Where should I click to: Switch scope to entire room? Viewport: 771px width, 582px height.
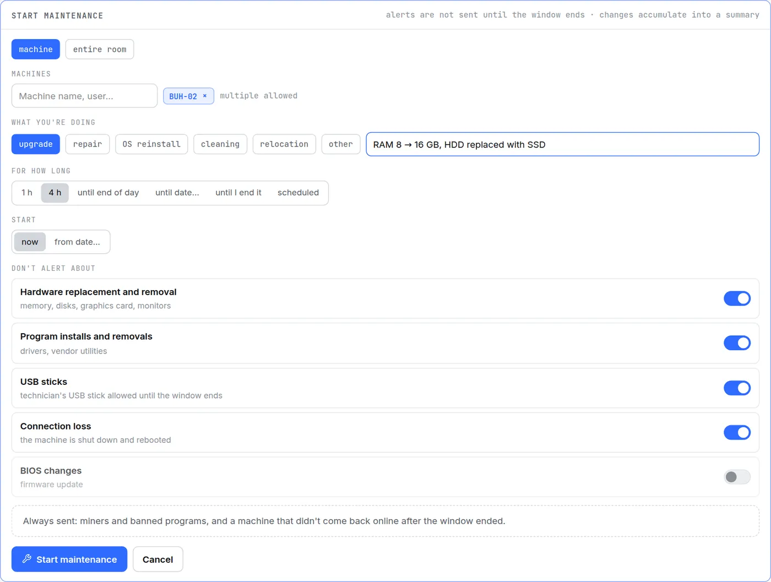tap(100, 49)
